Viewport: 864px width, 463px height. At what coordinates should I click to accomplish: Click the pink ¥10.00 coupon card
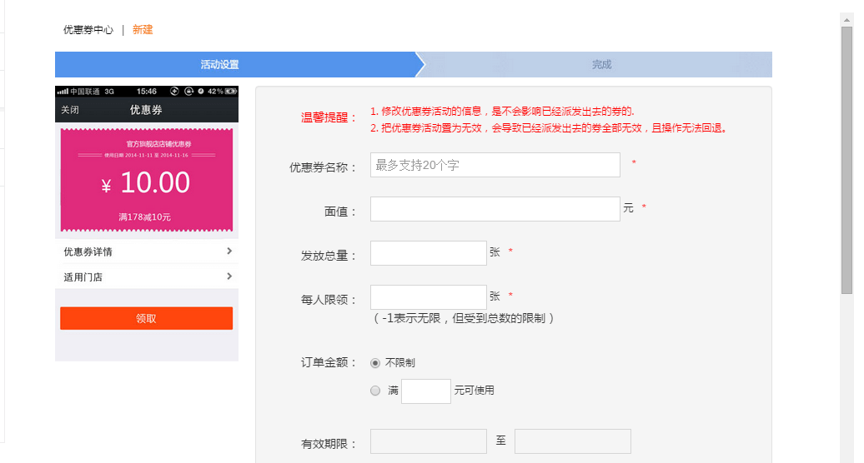tap(147, 181)
